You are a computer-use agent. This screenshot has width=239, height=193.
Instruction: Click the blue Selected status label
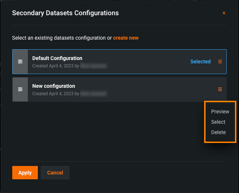click(x=200, y=61)
